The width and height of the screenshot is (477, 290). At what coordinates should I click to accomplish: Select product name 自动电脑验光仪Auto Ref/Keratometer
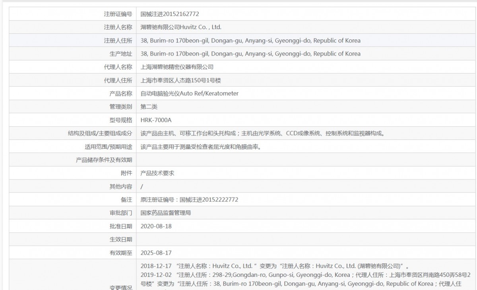[190, 93]
